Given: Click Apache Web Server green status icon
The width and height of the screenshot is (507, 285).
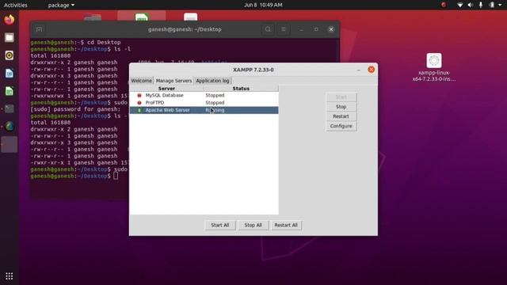Looking at the screenshot, I should [139, 110].
